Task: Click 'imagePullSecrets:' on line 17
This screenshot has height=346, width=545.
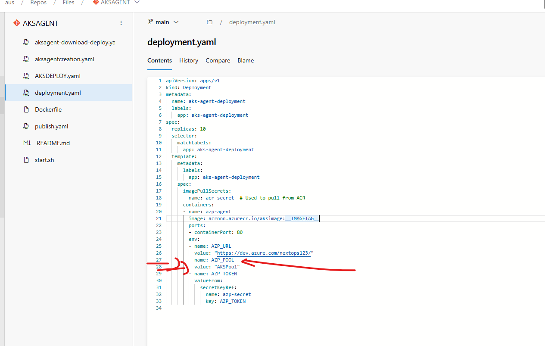Action: tap(207, 191)
